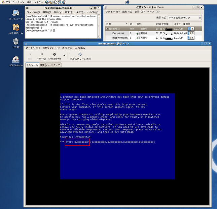The image size is (217, 209).
Task: Open the 場所 panel menu
Action: click(29, 2)
